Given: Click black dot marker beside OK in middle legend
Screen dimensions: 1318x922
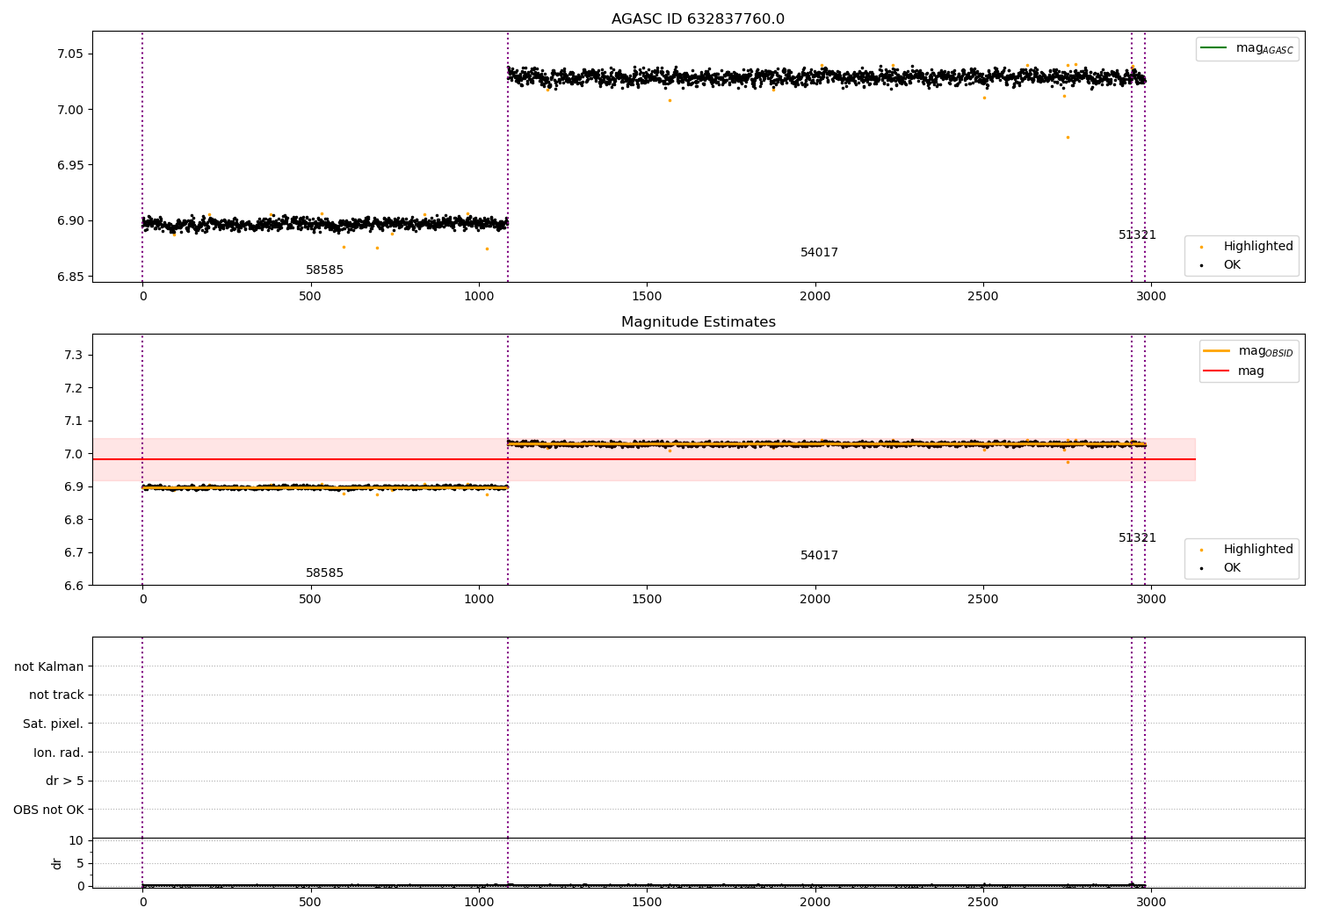Looking at the screenshot, I should pos(1201,569).
